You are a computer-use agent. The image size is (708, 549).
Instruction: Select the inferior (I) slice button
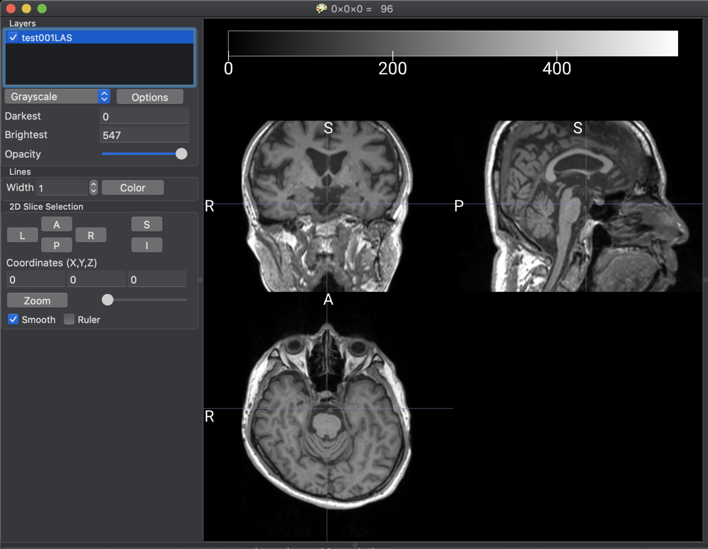tap(147, 245)
